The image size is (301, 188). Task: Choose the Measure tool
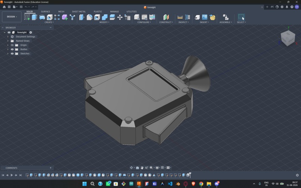click(180, 17)
